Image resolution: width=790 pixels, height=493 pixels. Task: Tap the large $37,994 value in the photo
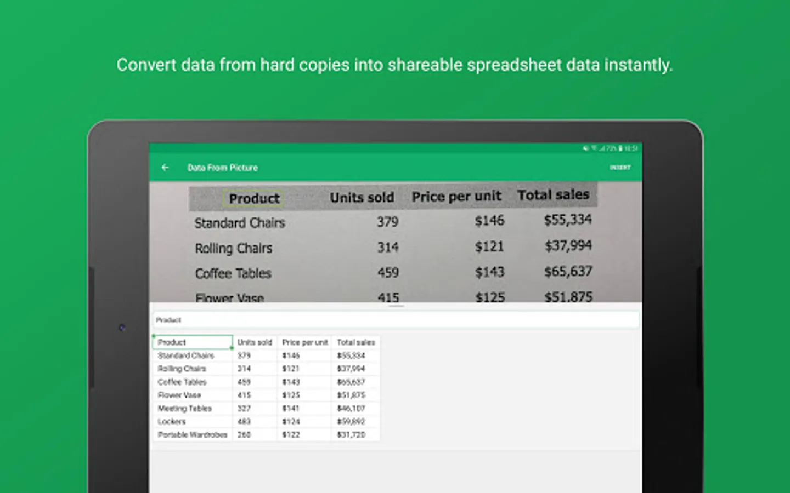(x=568, y=245)
